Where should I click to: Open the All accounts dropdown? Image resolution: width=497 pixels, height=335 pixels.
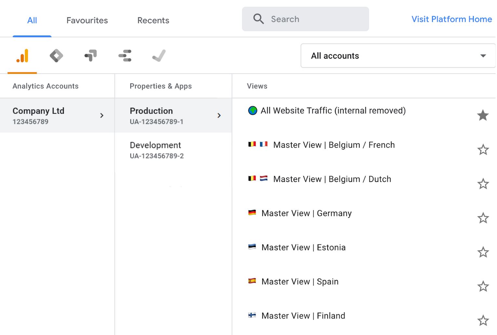pos(397,56)
